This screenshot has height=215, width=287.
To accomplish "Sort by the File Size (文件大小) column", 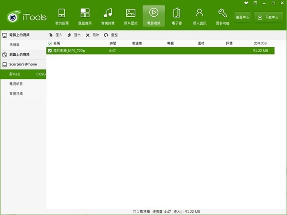I will [260, 43].
